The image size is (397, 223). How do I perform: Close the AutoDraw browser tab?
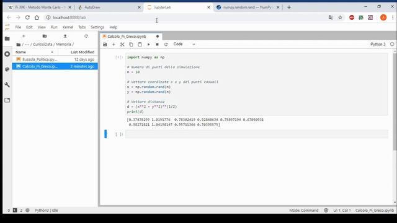tap(139, 7)
